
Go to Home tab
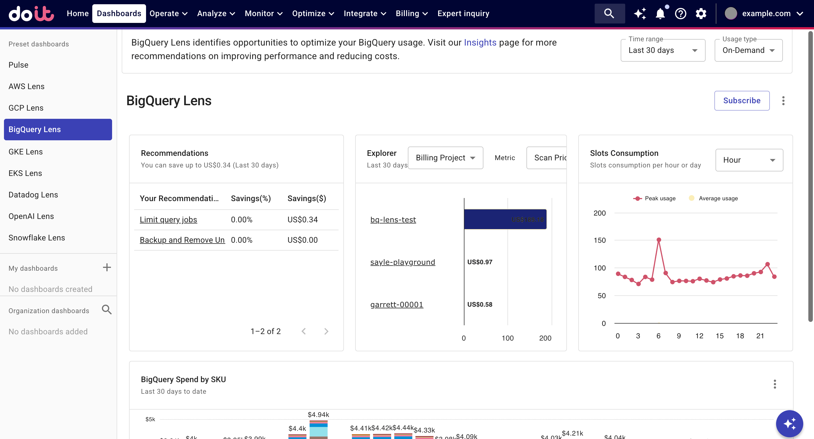(x=78, y=14)
